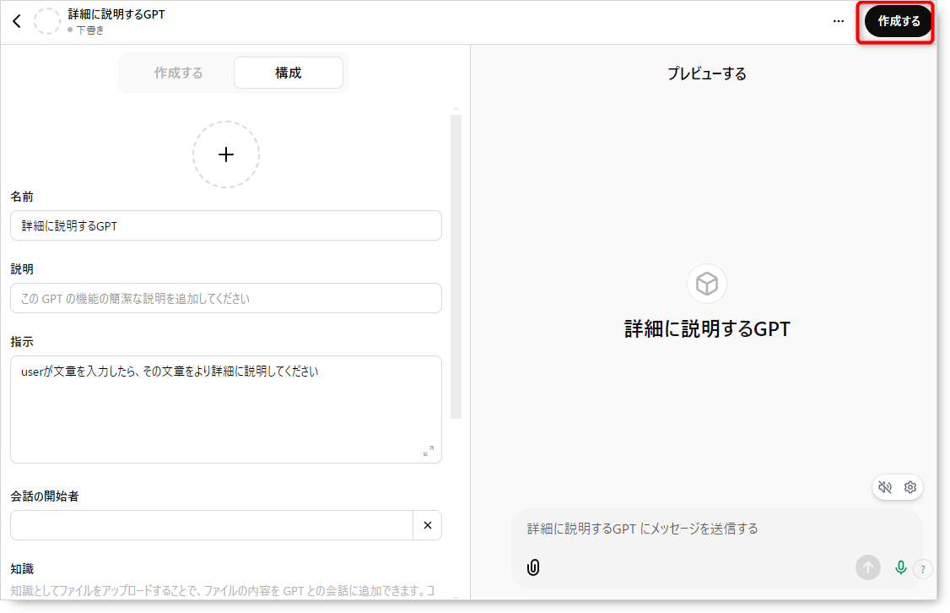The image size is (950, 613).
Task: Click the 名前 field containing 詳細に説明するGPT
Action: tap(226, 225)
